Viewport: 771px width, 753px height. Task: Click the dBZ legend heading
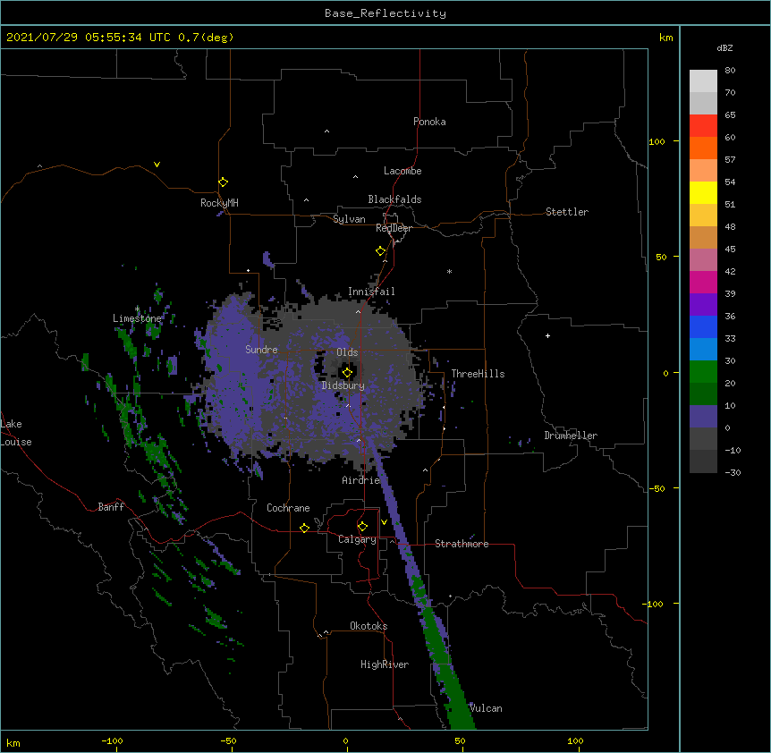pos(724,47)
